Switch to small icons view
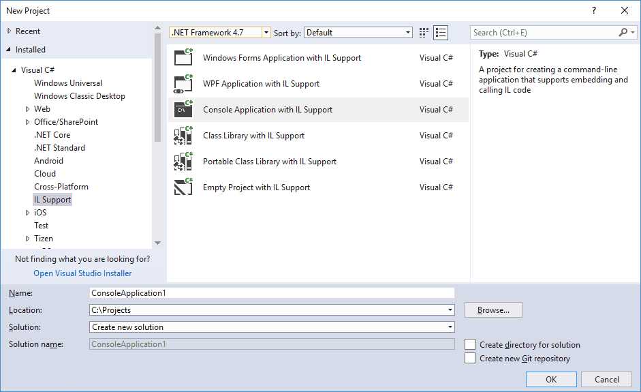The width and height of the screenshot is (641, 392). 424,33
